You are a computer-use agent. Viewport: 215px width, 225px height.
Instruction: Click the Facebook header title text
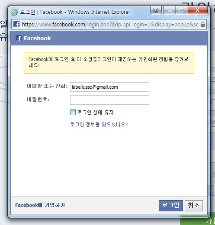coord(37,39)
